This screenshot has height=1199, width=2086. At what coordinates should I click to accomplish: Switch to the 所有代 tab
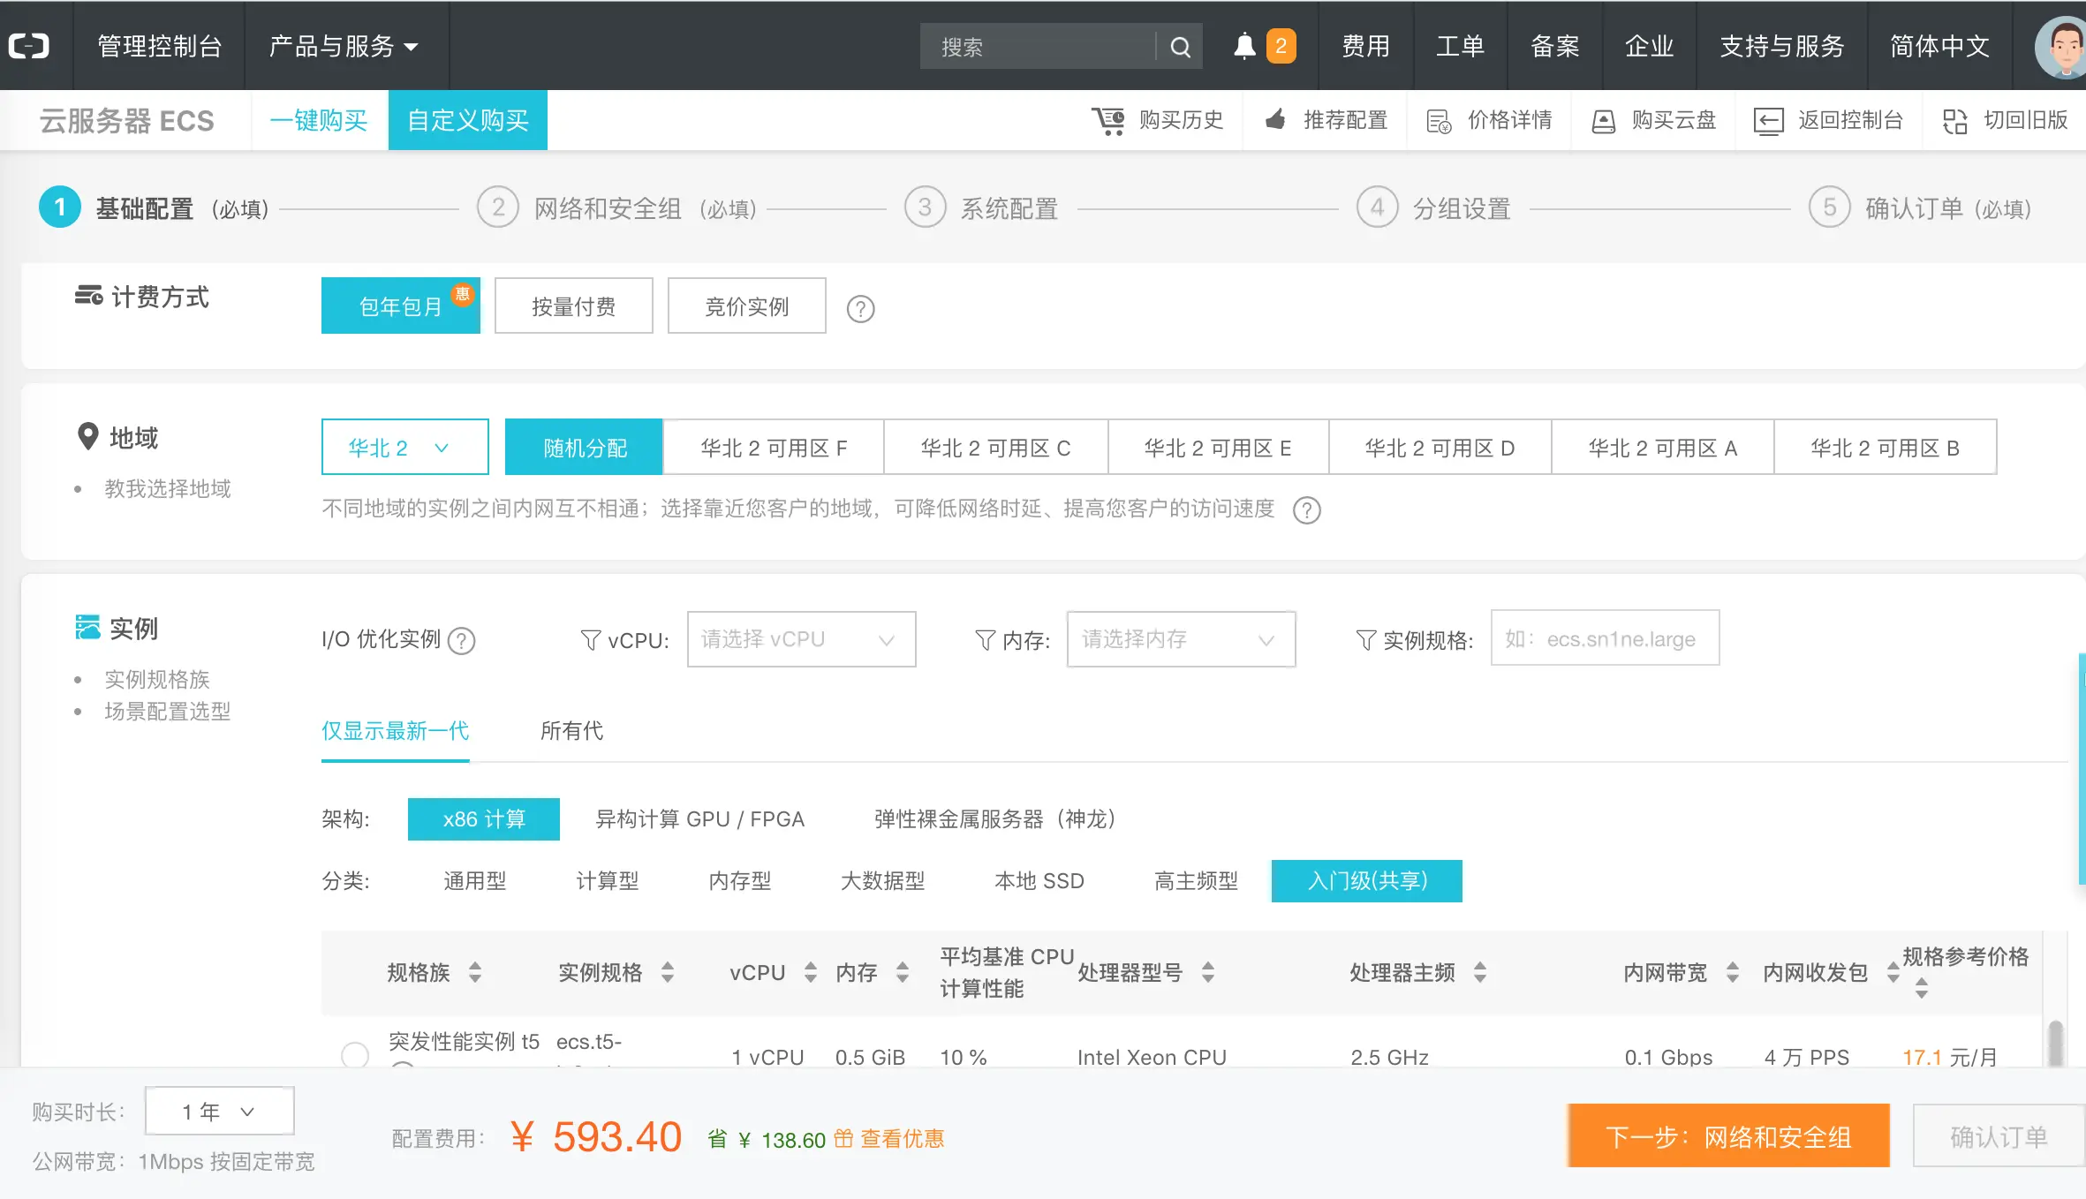coord(571,730)
